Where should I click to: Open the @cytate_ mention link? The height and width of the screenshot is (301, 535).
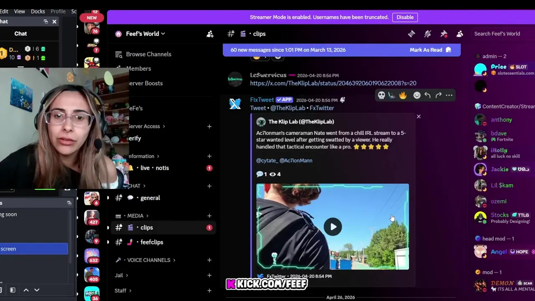267,161
